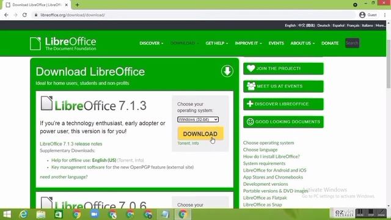The image size is (391, 220).
Task: Open the Guest profile icon
Action: 362,15
